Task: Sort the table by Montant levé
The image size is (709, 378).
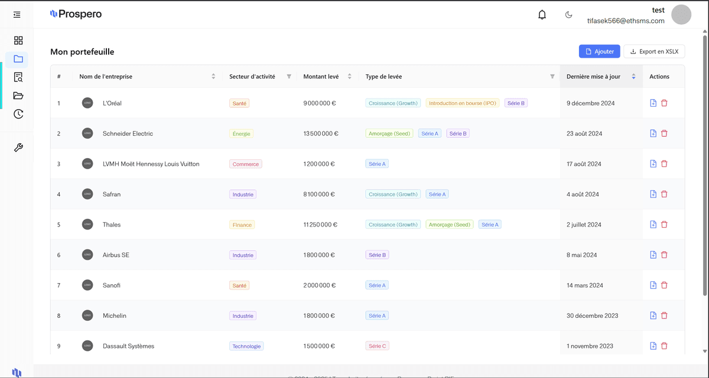Action: pos(350,77)
